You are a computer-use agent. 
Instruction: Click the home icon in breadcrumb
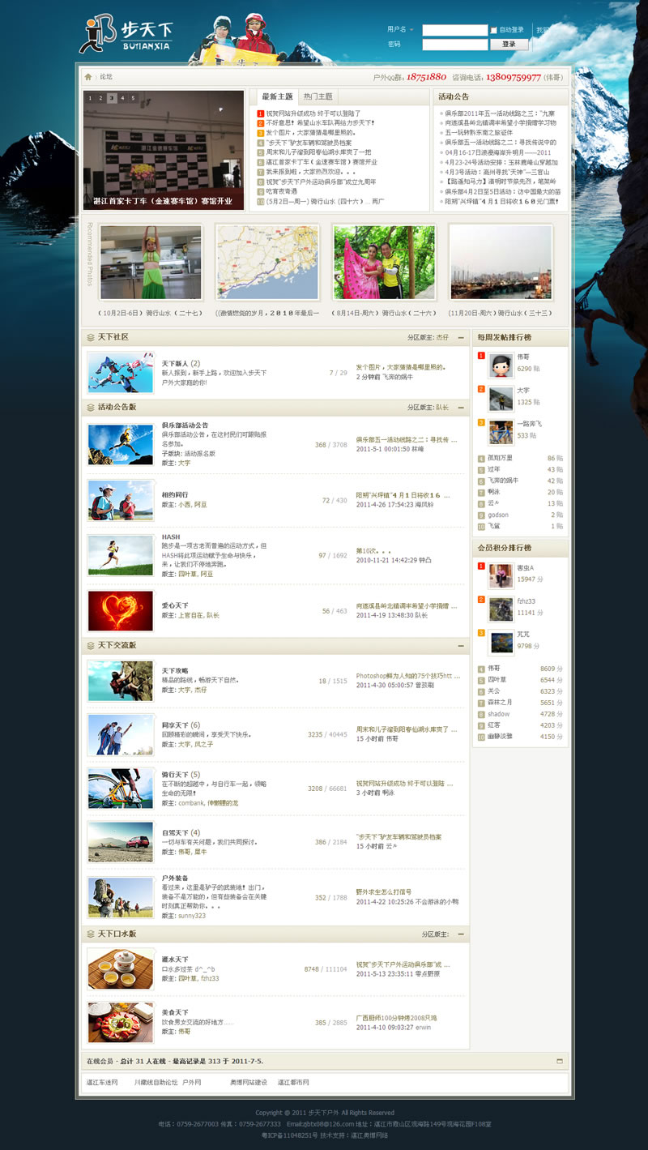pyautogui.click(x=88, y=77)
